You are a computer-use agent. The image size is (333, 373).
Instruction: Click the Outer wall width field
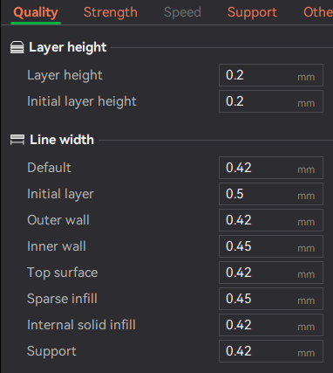[x=271, y=220]
